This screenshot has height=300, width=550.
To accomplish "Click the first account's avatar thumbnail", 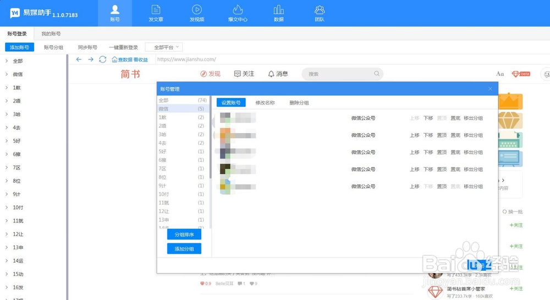I will tap(225, 118).
